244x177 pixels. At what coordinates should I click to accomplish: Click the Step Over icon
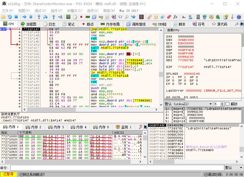[45, 17]
